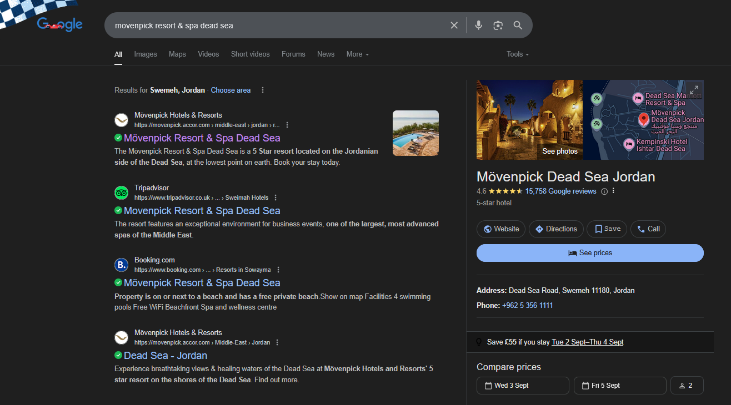Screen dimensions: 731x405
Task: Switch to the Forums tab
Action: [x=293, y=54]
